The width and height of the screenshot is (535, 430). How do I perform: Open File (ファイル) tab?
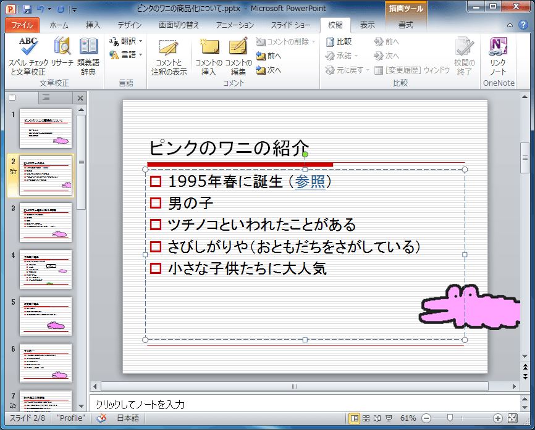22,25
